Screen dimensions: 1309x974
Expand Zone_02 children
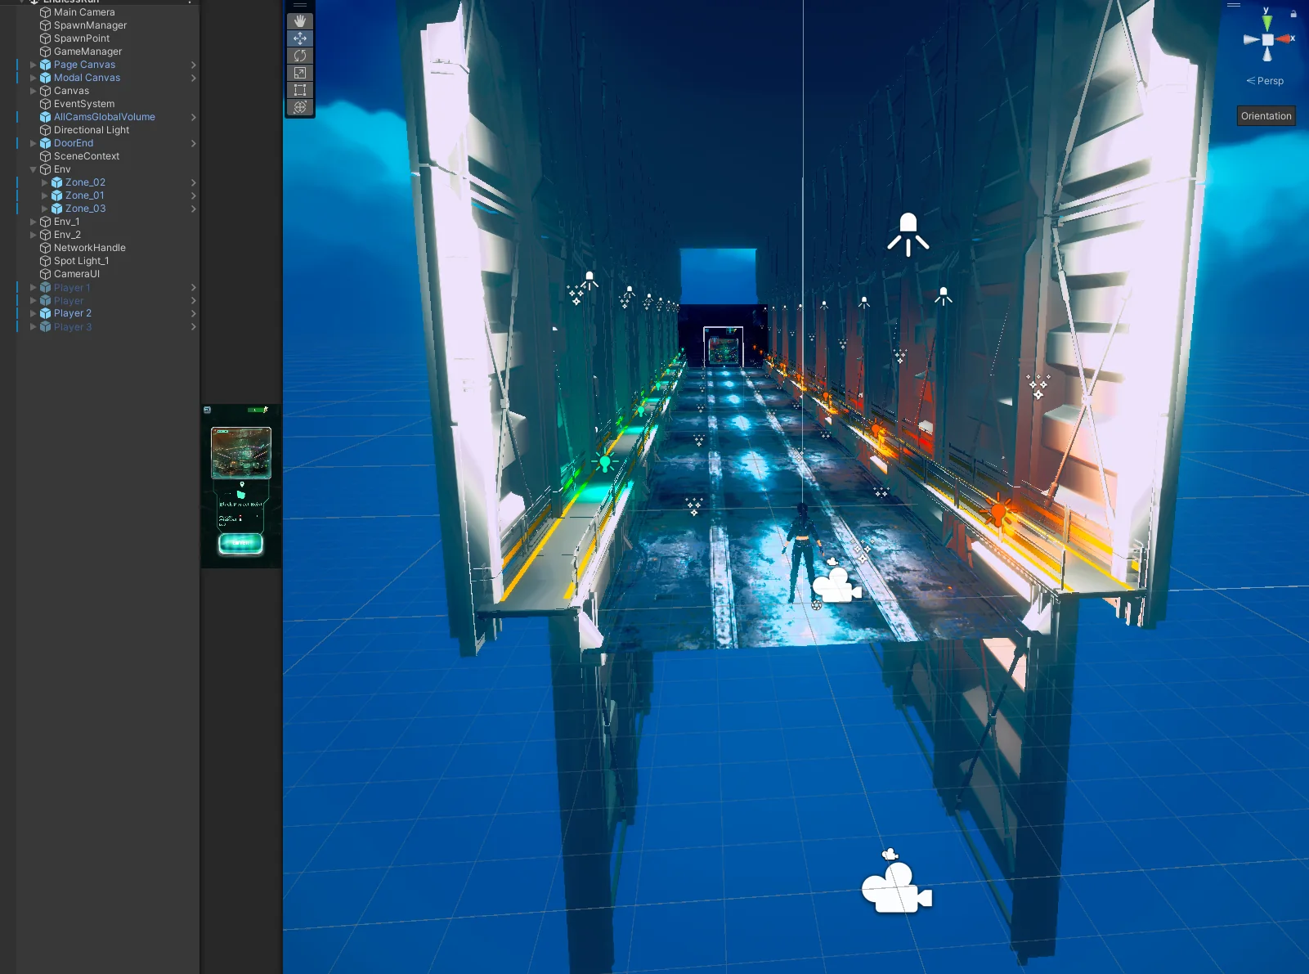[x=45, y=182]
